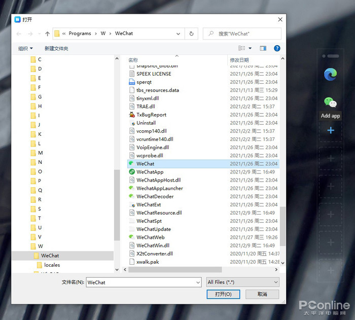This screenshot has width=355, height=320.
Task: Select WeChatDecoder file
Action: (x=155, y=196)
